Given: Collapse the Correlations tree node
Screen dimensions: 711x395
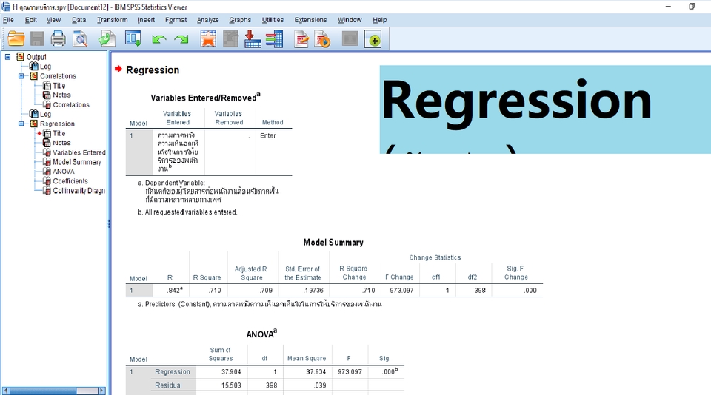Looking at the screenshot, I should (21, 76).
